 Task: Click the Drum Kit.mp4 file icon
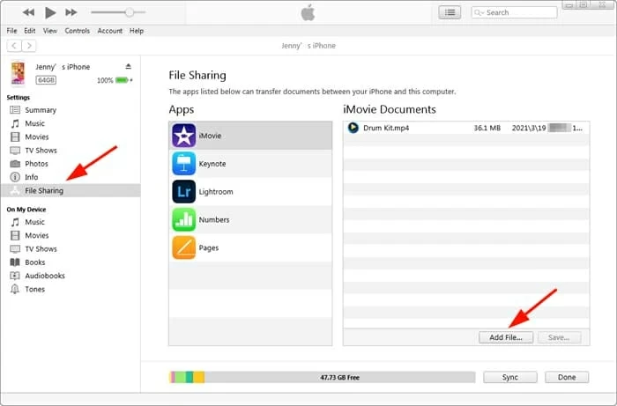tap(353, 128)
